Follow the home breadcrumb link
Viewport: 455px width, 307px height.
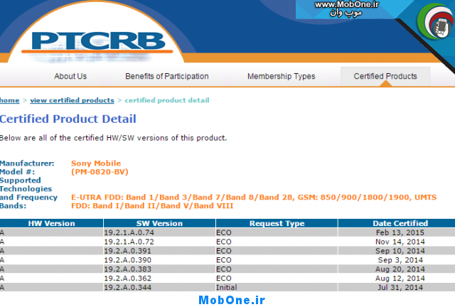(9, 100)
